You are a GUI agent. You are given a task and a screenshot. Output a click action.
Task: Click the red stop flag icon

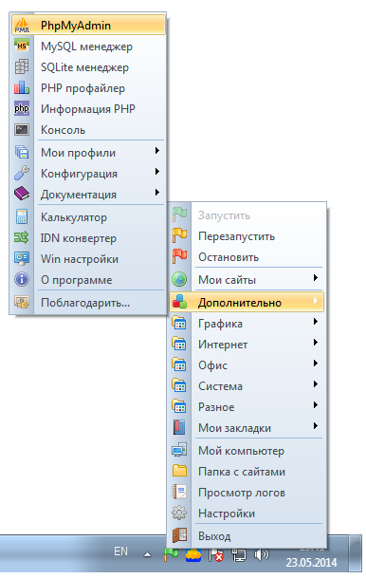[x=179, y=256]
